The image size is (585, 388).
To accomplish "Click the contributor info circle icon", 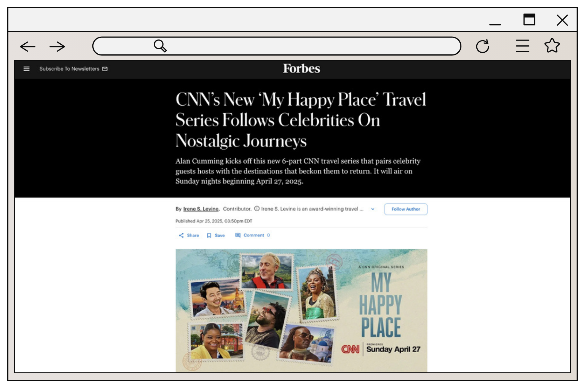I will pyautogui.click(x=257, y=209).
